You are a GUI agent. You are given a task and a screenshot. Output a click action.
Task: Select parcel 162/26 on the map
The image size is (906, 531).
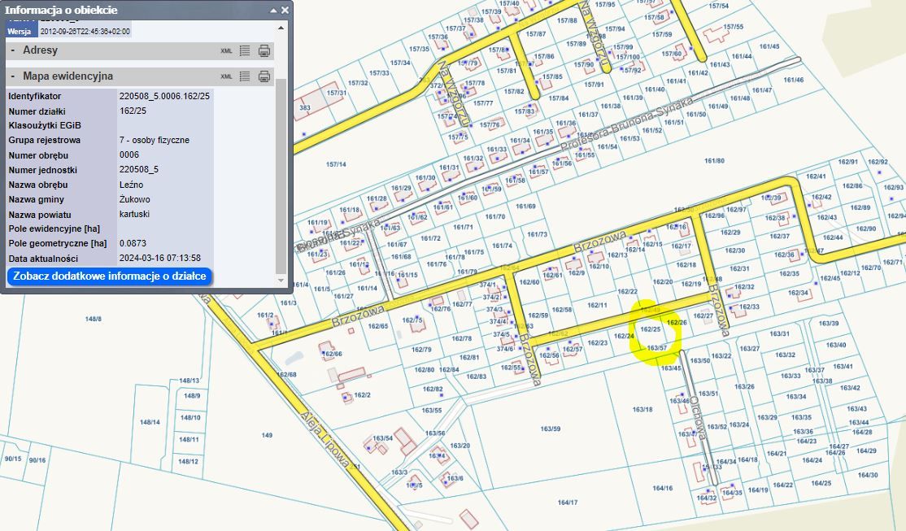pos(677,322)
